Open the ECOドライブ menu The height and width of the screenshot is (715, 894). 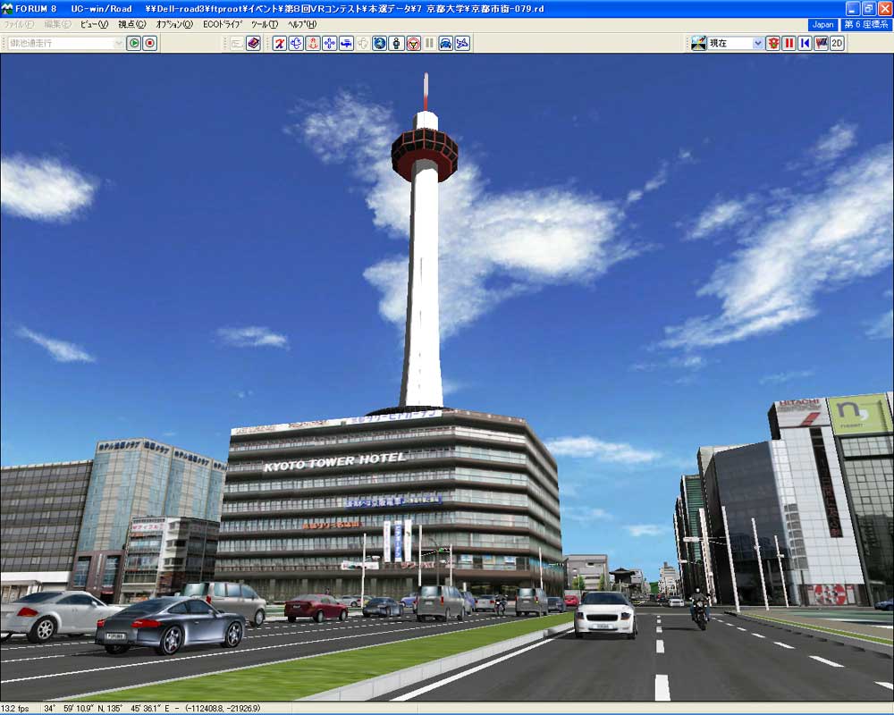[x=223, y=24]
